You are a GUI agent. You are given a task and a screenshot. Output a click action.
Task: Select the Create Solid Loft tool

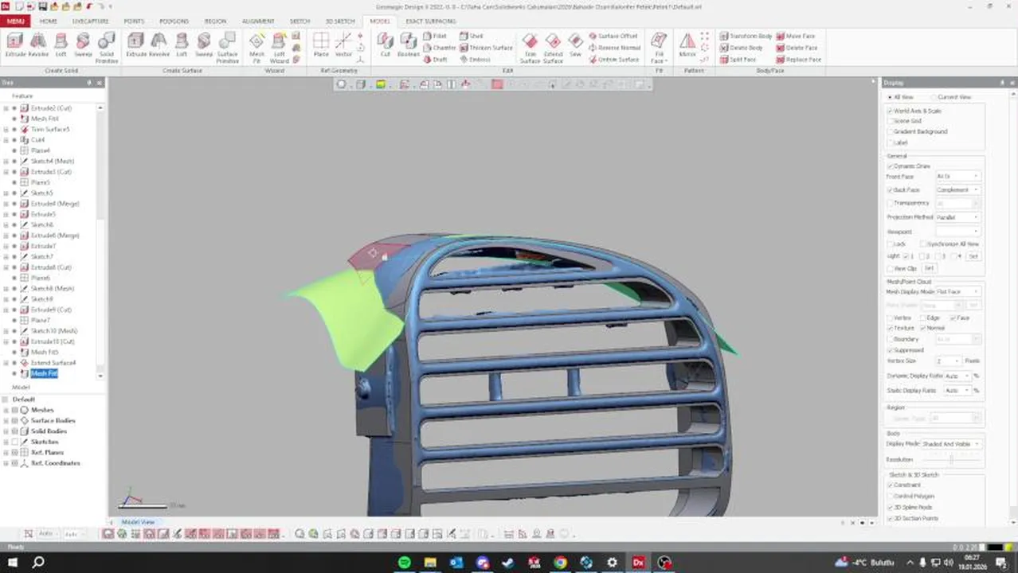click(x=61, y=45)
